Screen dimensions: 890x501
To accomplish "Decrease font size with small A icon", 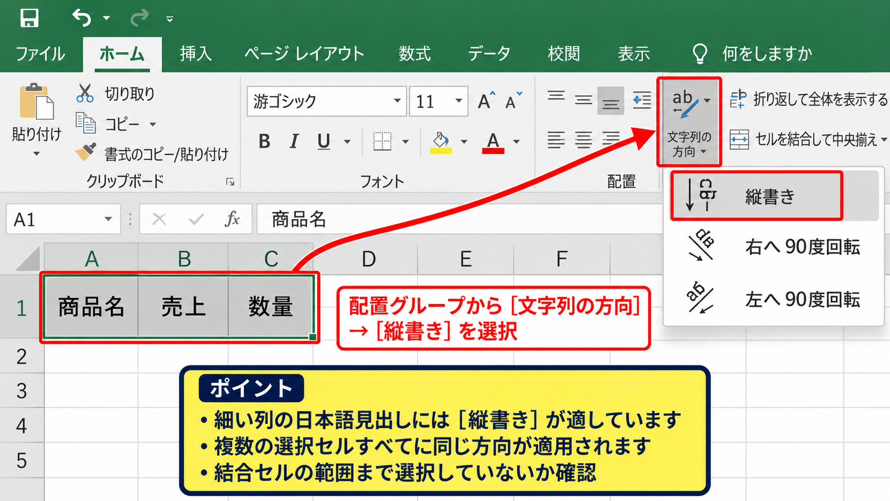I will point(514,100).
